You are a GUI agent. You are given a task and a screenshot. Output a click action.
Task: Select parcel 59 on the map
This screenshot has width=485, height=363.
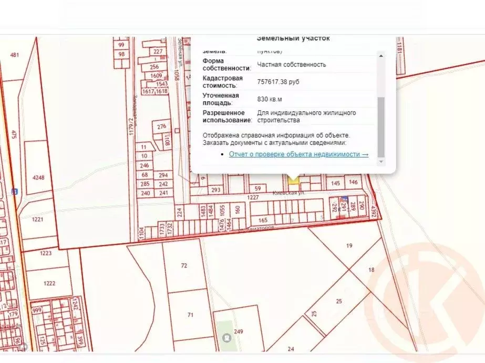coord(257,188)
